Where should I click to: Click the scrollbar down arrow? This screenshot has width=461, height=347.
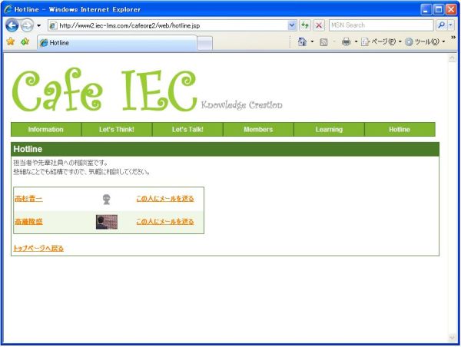(453, 338)
